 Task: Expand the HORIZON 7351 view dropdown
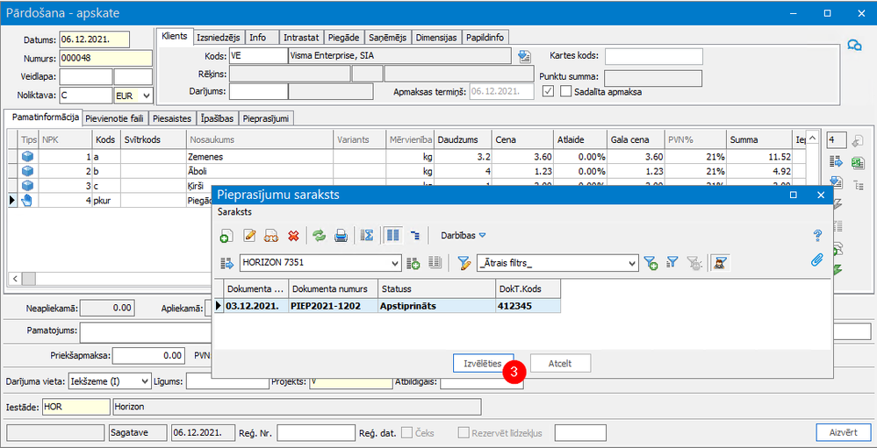click(x=394, y=263)
